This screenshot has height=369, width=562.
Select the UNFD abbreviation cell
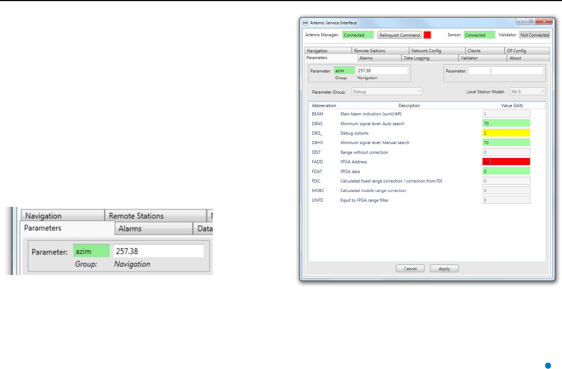click(317, 200)
